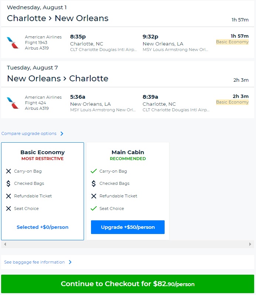Click the Main Cabin checked bags dollar icon
Screen dimensions: 256x295
94,183
